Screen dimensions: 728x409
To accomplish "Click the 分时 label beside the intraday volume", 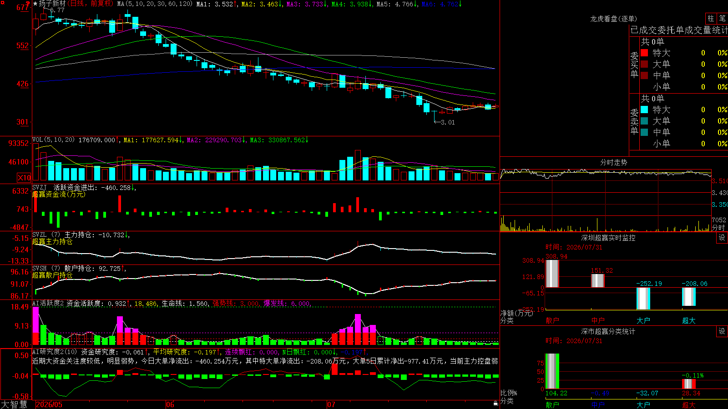I will coord(718,228).
